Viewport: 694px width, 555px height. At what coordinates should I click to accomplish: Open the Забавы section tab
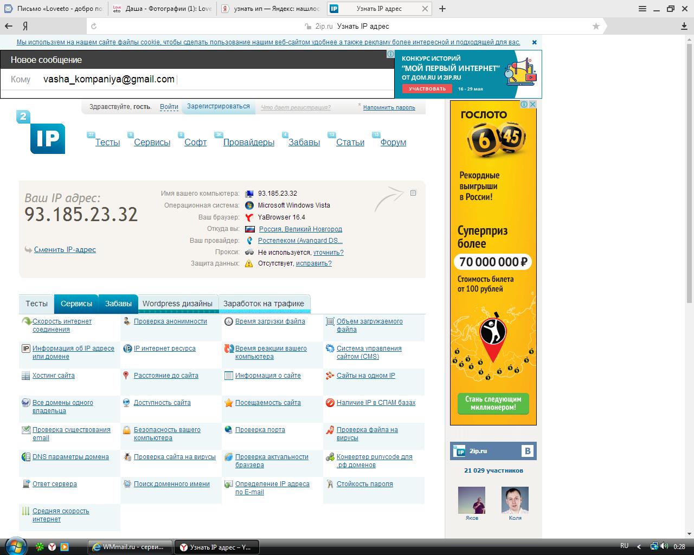pyautogui.click(x=118, y=304)
